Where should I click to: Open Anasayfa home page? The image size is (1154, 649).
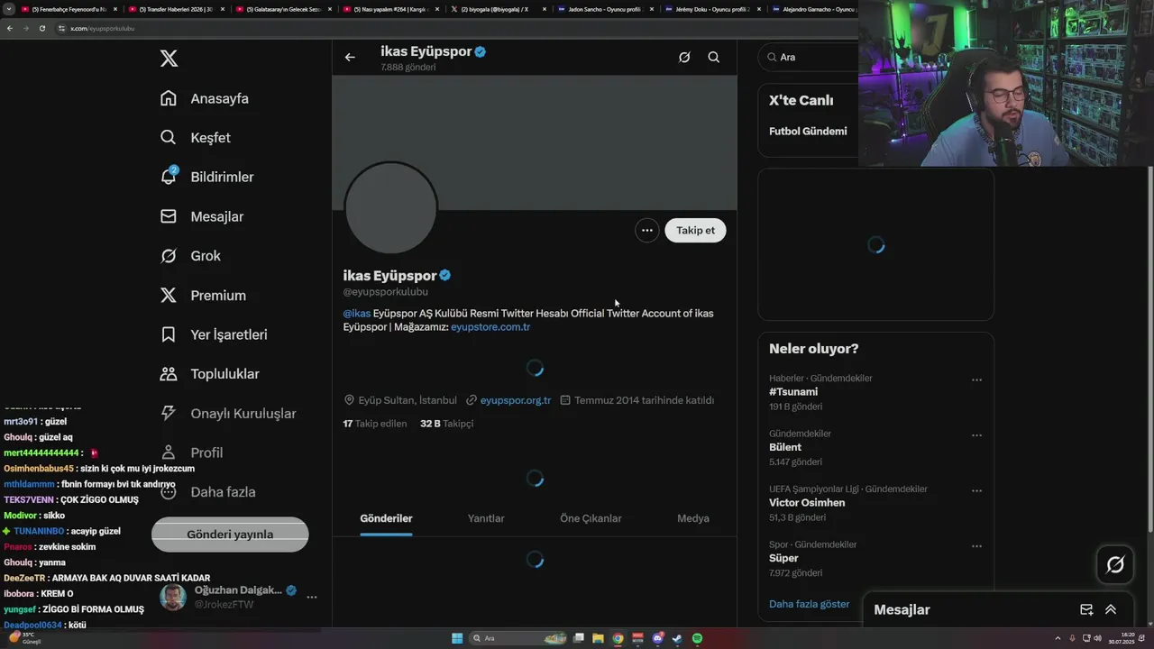(205, 98)
